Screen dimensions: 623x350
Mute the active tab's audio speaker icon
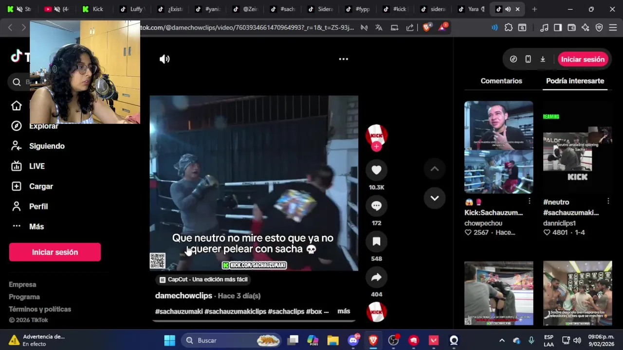click(508, 9)
